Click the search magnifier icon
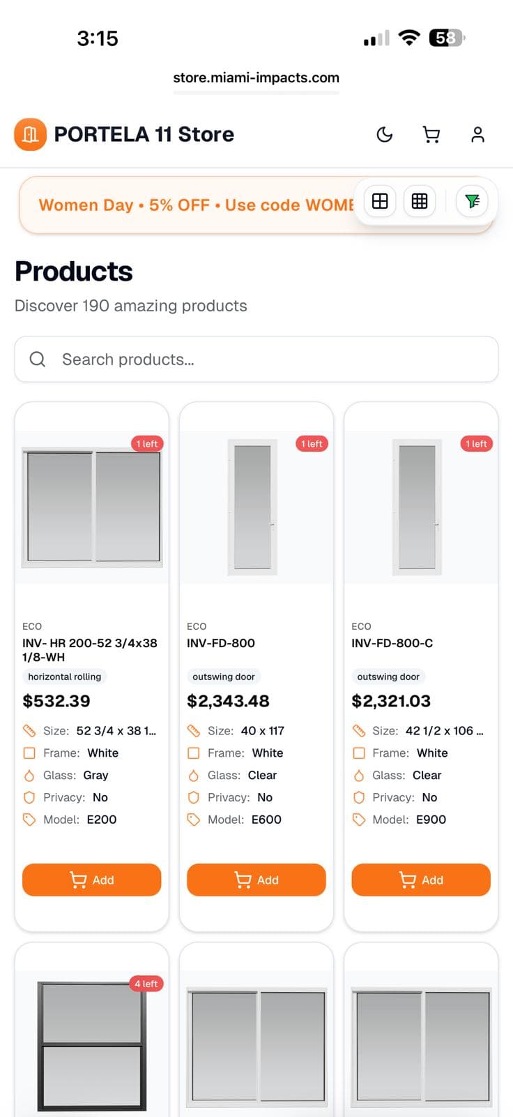Viewport: 513px width, 1117px height. coord(38,360)
